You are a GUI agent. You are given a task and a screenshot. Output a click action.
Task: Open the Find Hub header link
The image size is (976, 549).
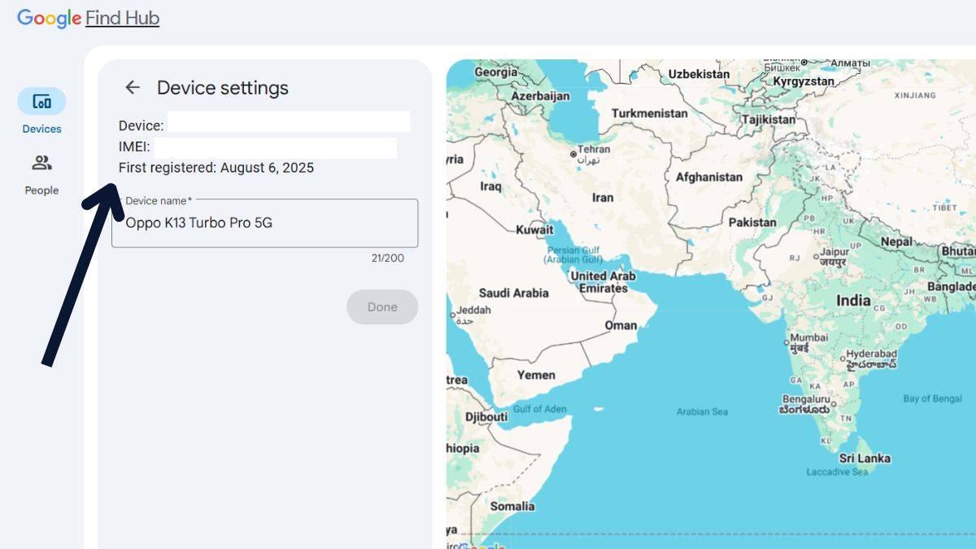click(x=122, y=18)
